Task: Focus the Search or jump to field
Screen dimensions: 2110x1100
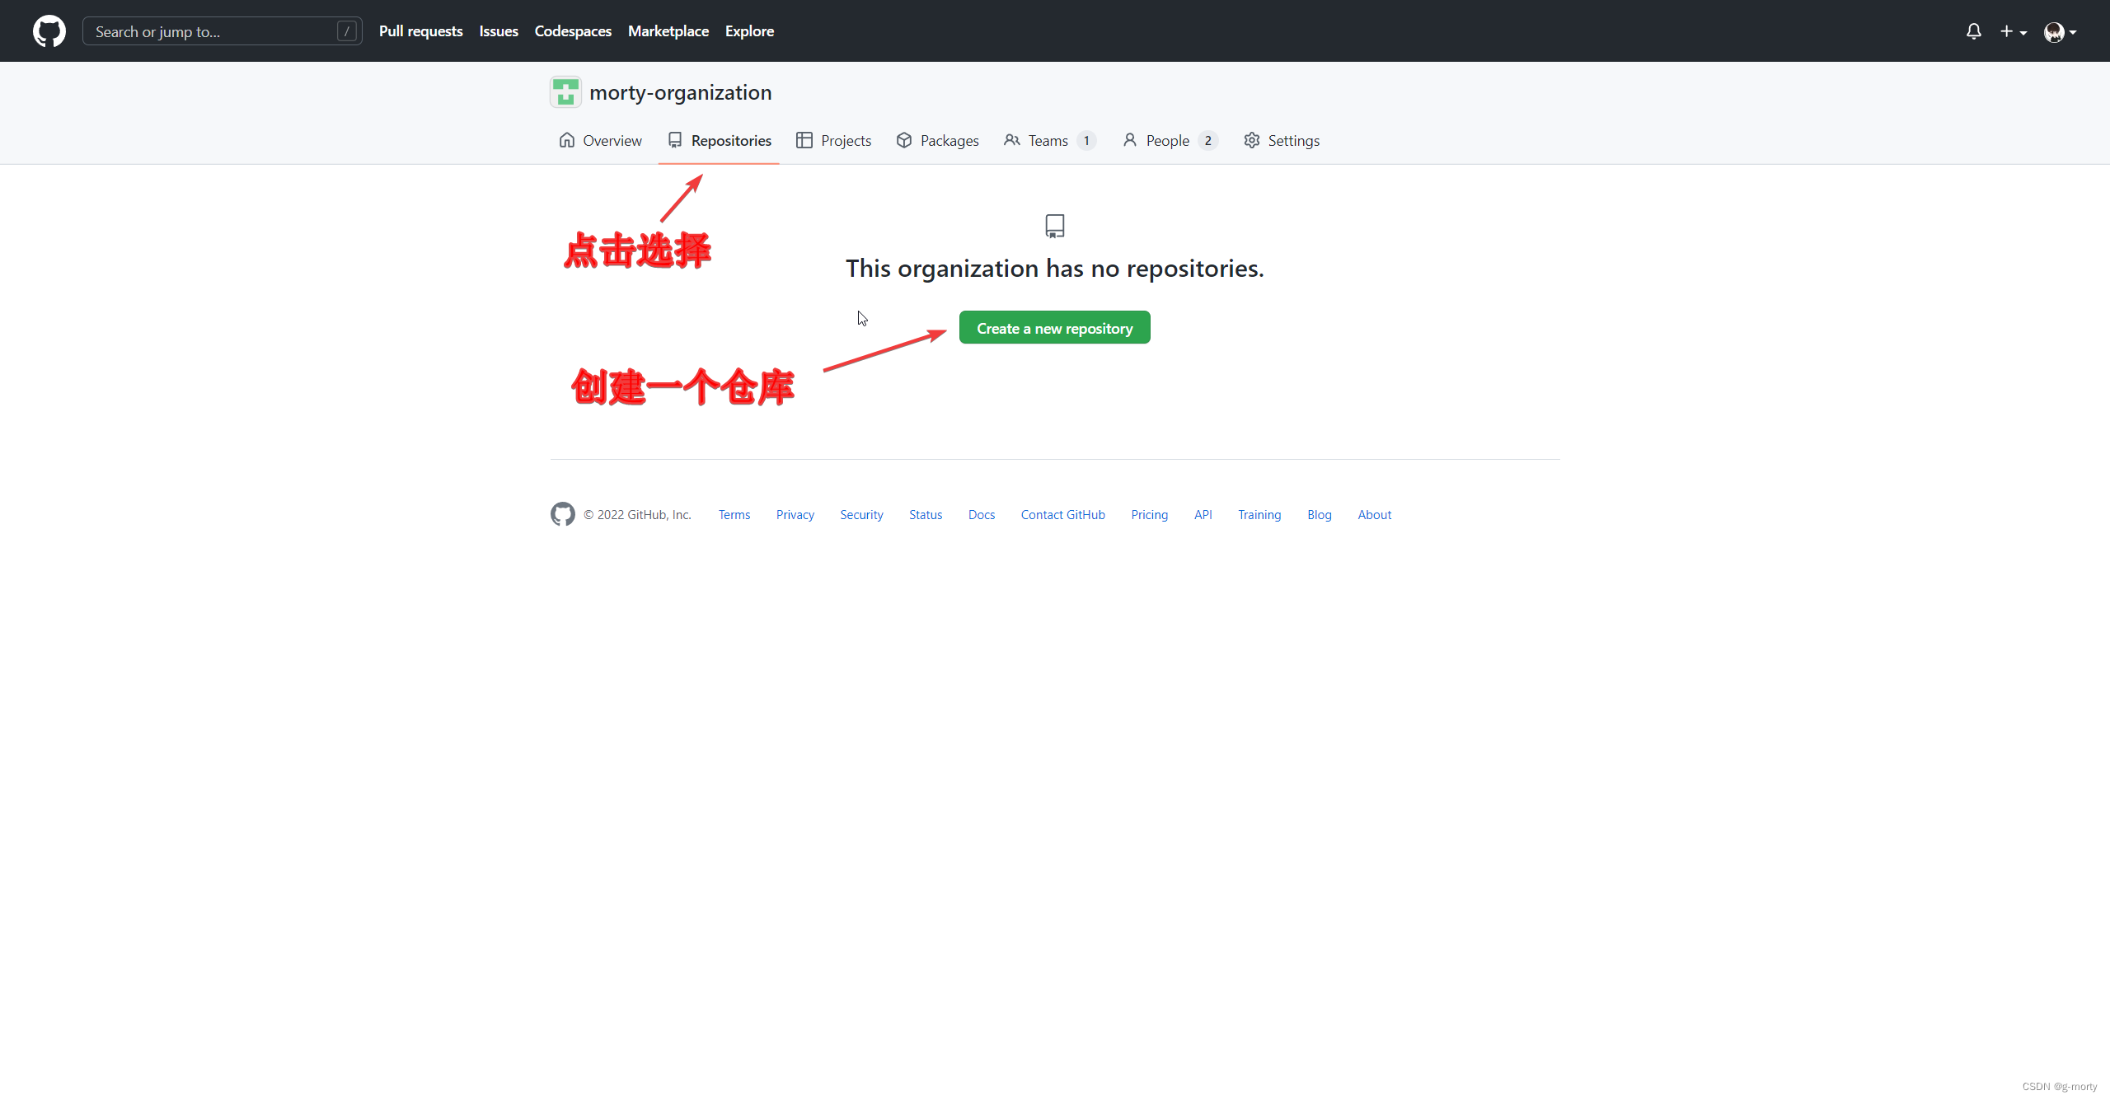Action: [222, 31]
